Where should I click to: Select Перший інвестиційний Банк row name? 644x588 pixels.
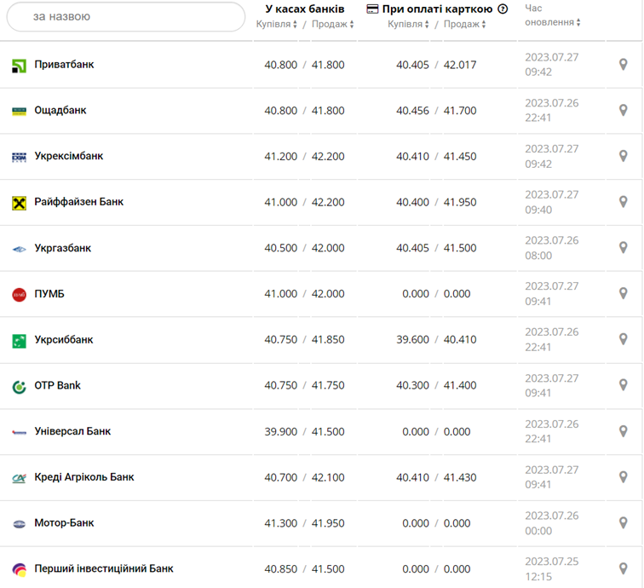tap(104, 568)
